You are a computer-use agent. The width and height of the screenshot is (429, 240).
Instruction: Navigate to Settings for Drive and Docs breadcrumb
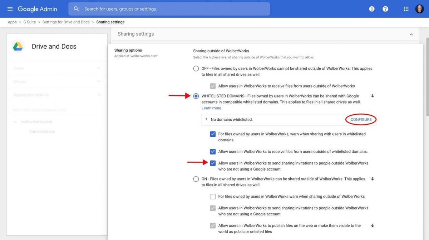pos(66,22)
